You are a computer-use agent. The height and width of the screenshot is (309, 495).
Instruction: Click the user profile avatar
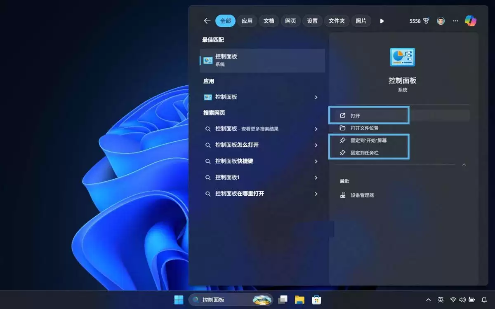pyautogui.click(x=441, y=21)
